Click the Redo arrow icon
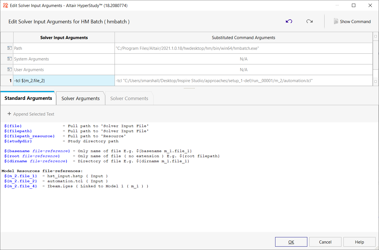The image size is (379, 250). click(309, 21)
